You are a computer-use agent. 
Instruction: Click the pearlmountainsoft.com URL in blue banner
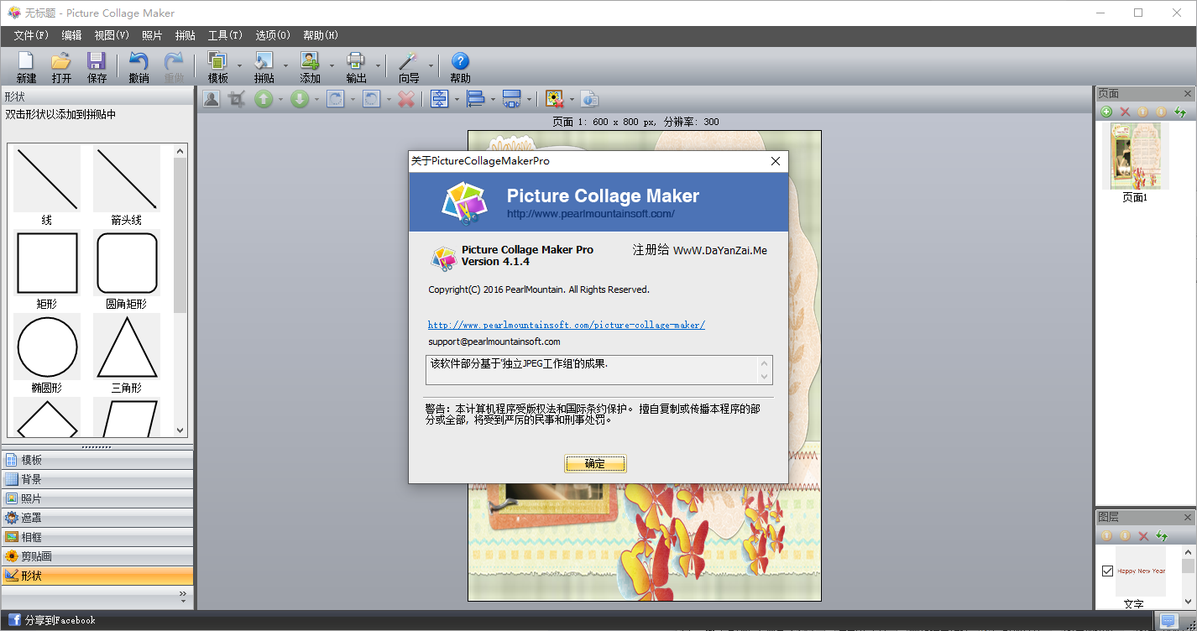[591, 214]
